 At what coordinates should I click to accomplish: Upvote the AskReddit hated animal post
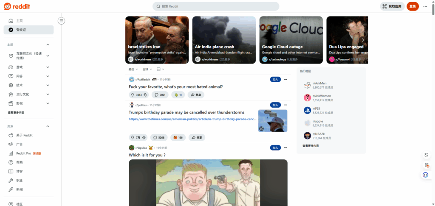(133, 95)
